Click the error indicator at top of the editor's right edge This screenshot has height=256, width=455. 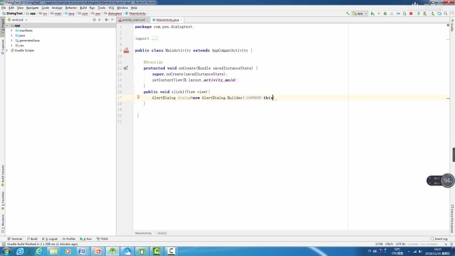(x=448, y=25)
